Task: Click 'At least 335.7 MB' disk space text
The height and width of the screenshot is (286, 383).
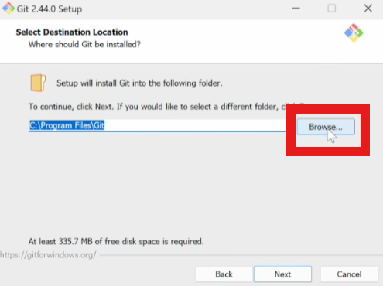Action: [116, 241]
